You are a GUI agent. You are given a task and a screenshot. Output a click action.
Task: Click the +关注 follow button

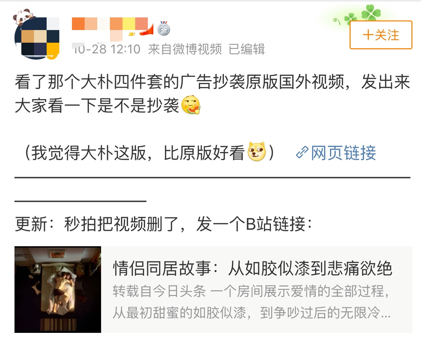[381, 35]
